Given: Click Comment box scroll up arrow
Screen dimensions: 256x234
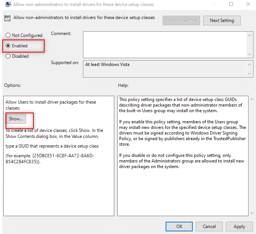Looking at the screenshot, I should coord(249,35).
